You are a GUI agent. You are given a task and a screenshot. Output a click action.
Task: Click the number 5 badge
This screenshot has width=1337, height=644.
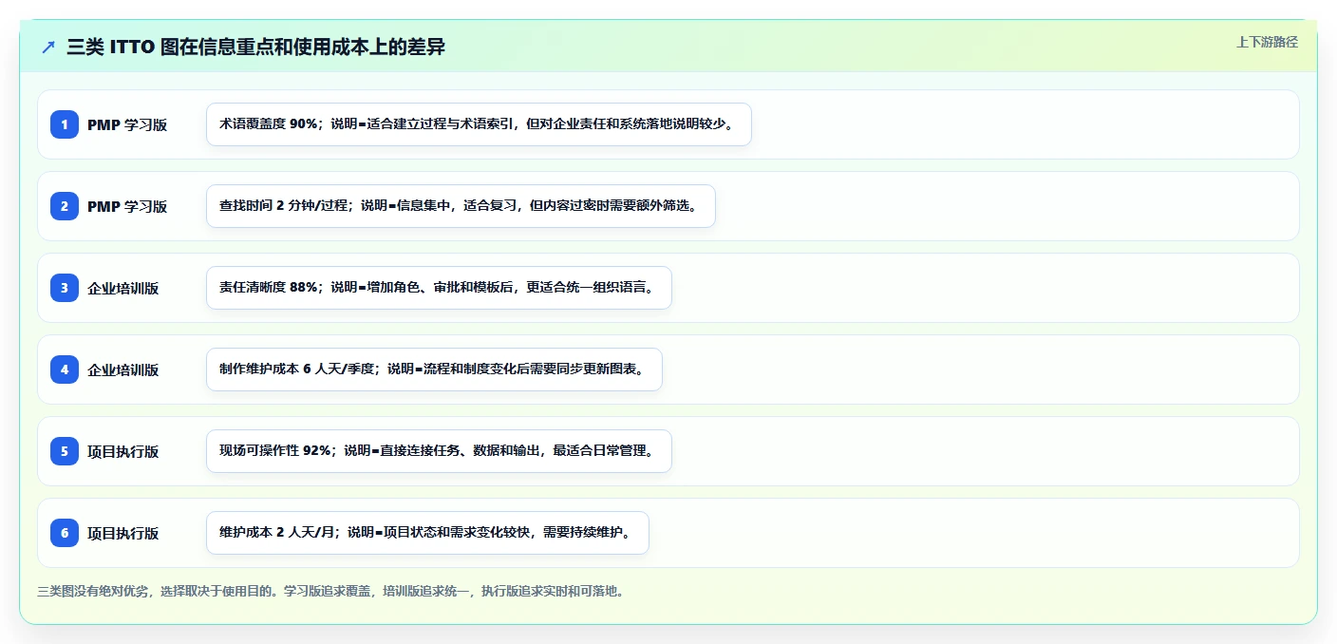[65, 450]
